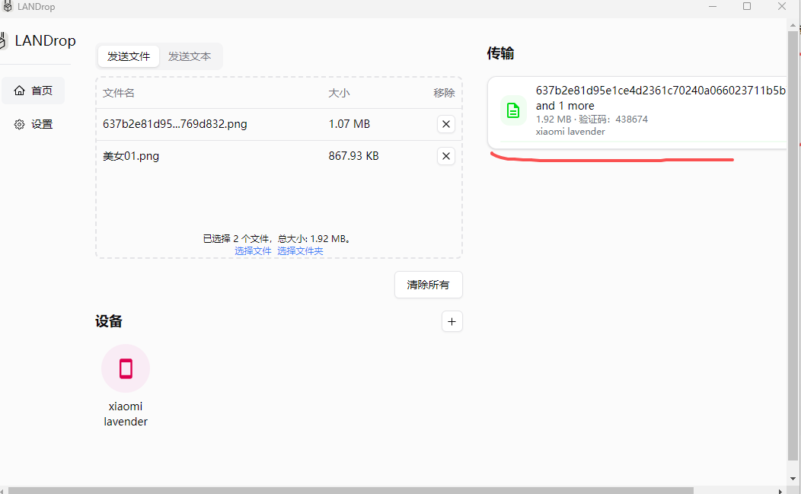Image resolution: width=801 pixels, height=494 pixels.
Task: Click the LANDrop logo icon in sidebar
Action: [5, 40]
